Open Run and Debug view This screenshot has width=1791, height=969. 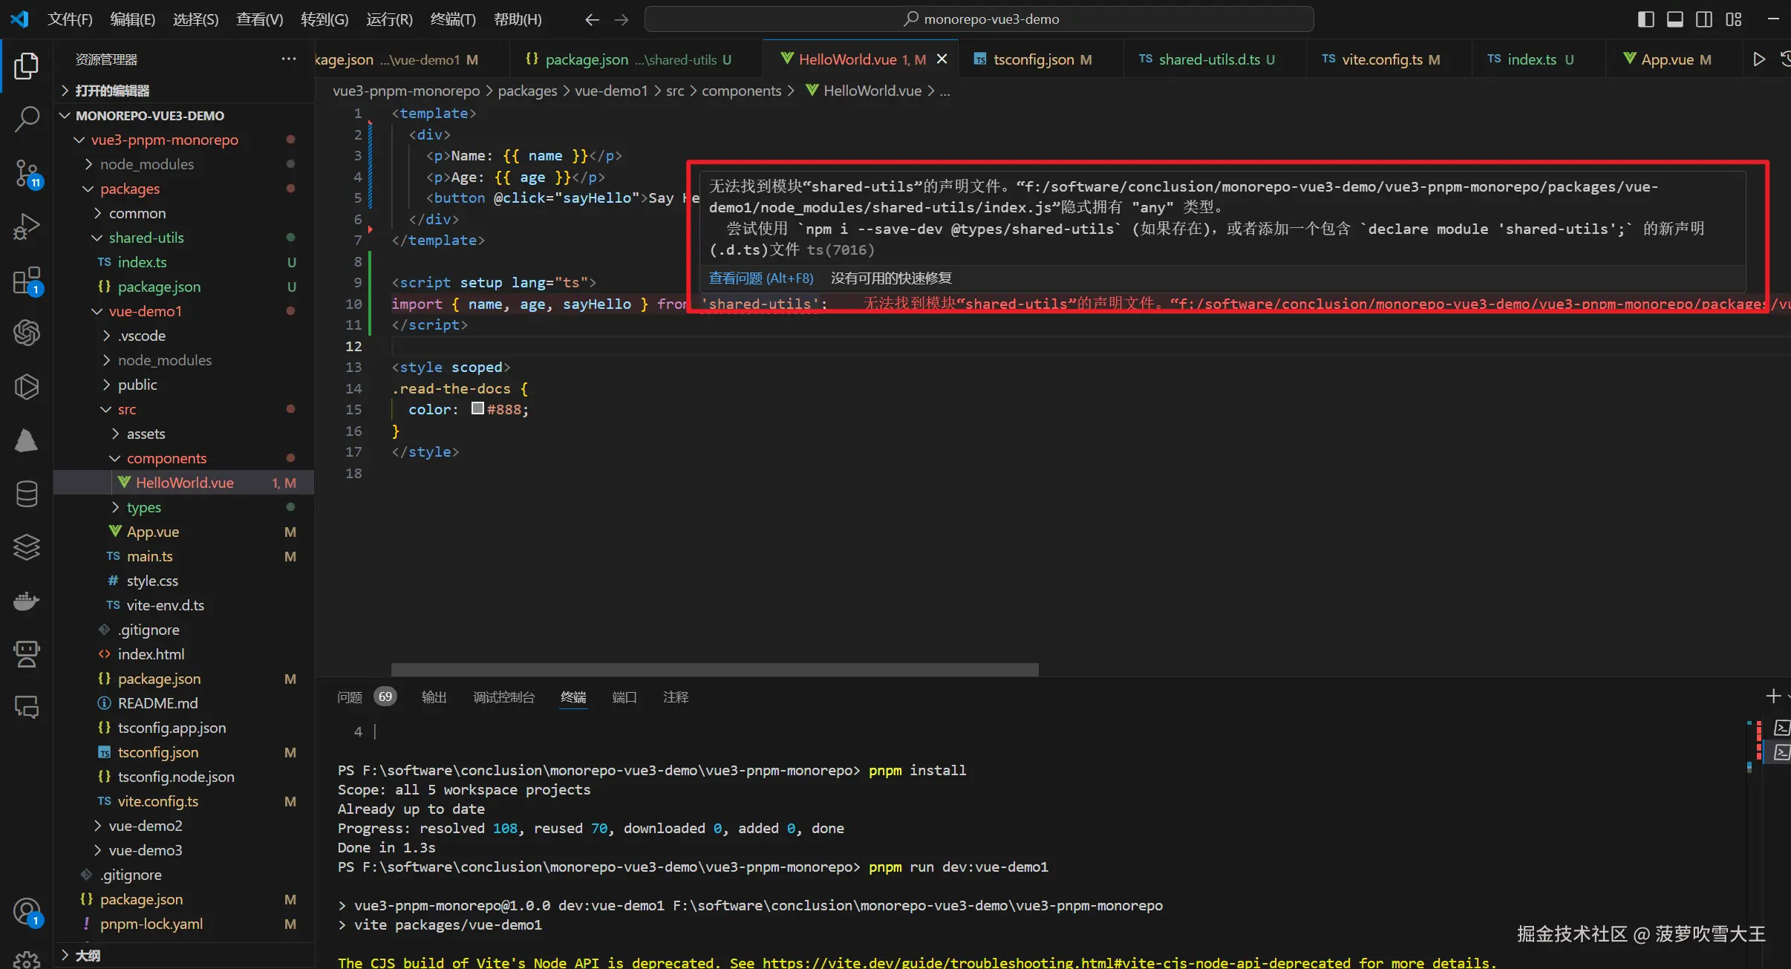coord(27,226)
